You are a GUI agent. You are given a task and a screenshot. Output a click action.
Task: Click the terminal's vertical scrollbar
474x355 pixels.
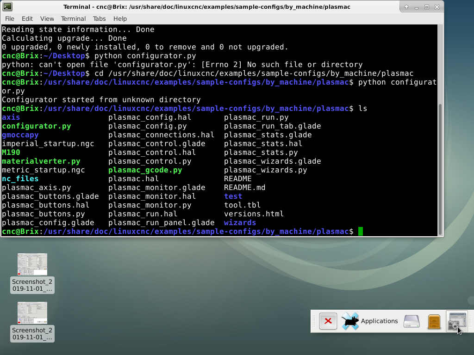(x=440, y=169)
